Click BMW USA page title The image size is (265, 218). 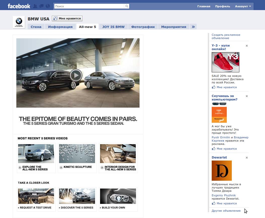coord(38,19)
